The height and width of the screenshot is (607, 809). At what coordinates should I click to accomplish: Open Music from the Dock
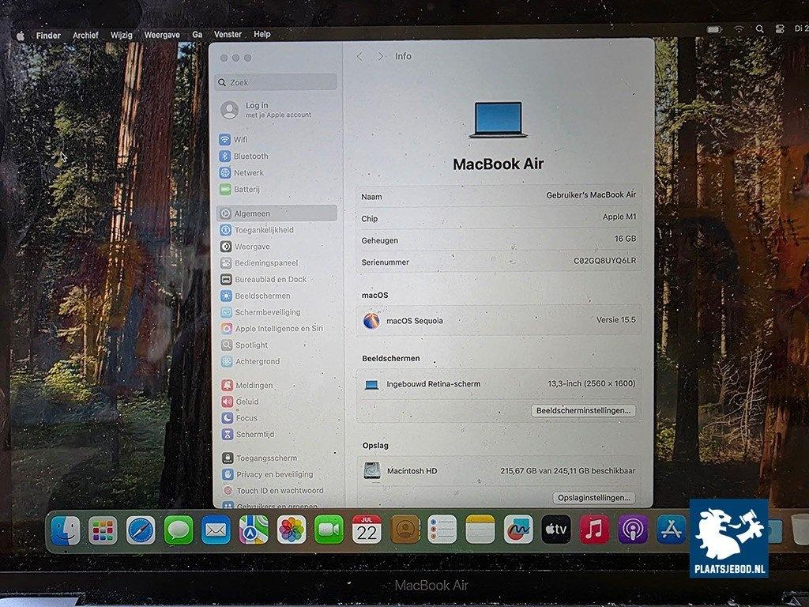pyautogui.click(x=594, y=530)
